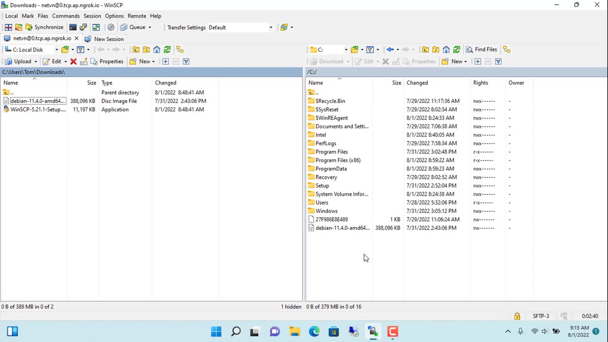Go to remote home directory icon
608x342 pixels.
[x=446, y=49]
